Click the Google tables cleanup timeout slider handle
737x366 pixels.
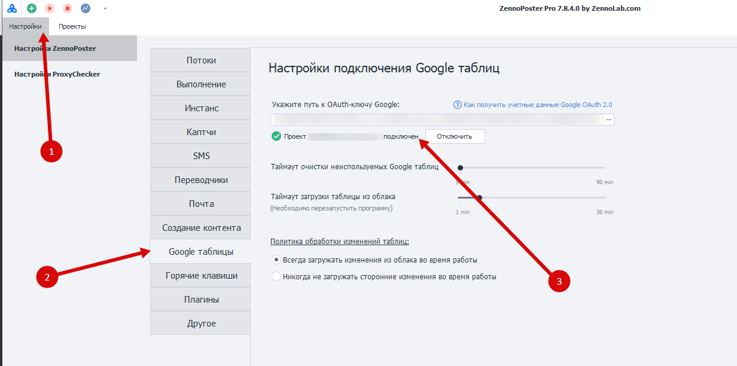pos(460,168)
